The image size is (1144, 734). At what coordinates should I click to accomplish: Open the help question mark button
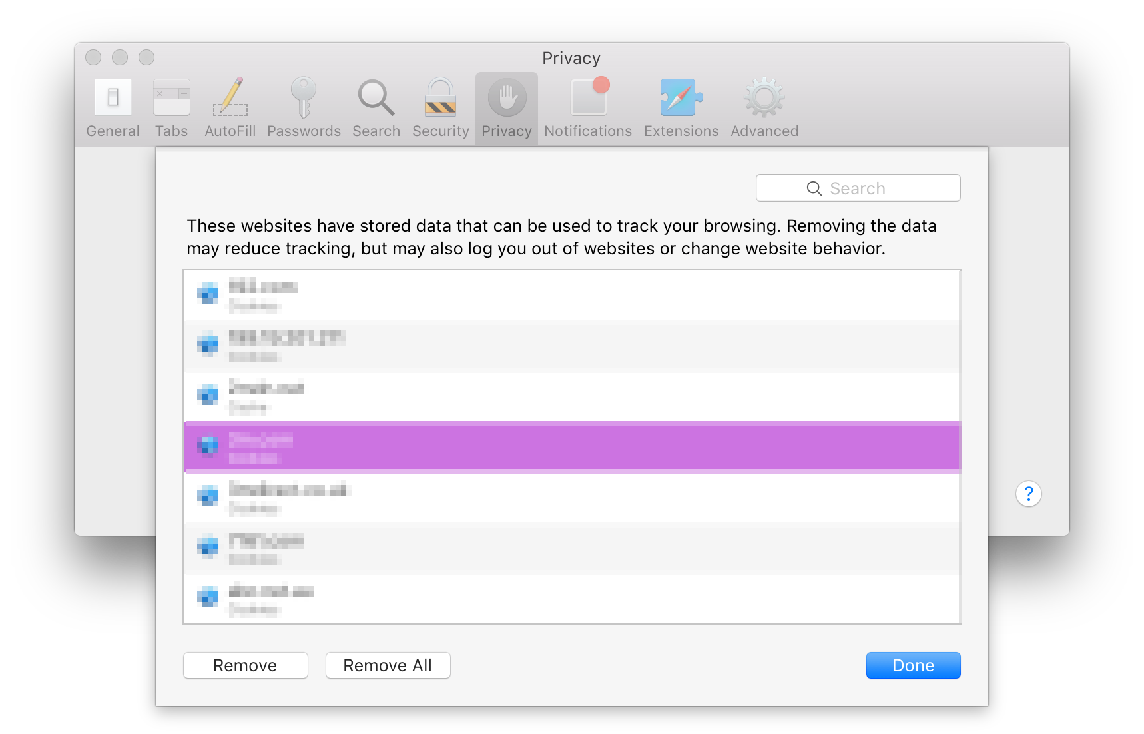tap(1029, 493)
